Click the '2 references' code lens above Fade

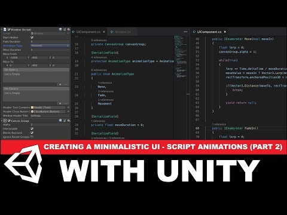tap(106, 91)
